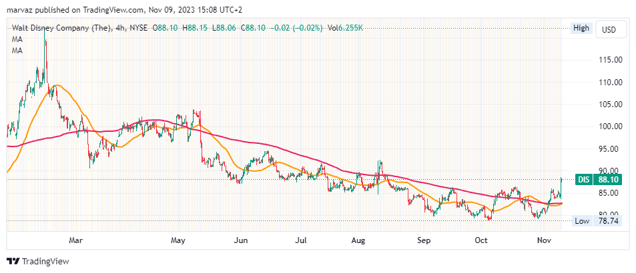Click the 4h interval label in the title
The image size is (636, 273).
pos(120,28)
